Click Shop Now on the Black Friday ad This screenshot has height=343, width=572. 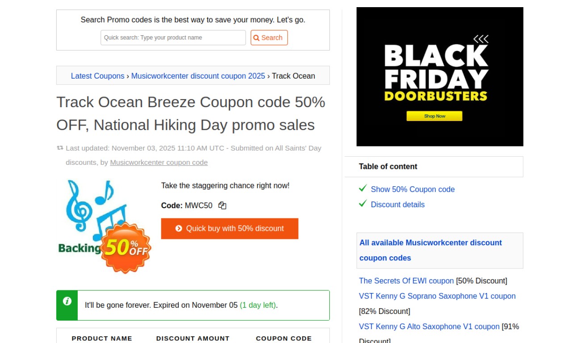click(434, 116)
